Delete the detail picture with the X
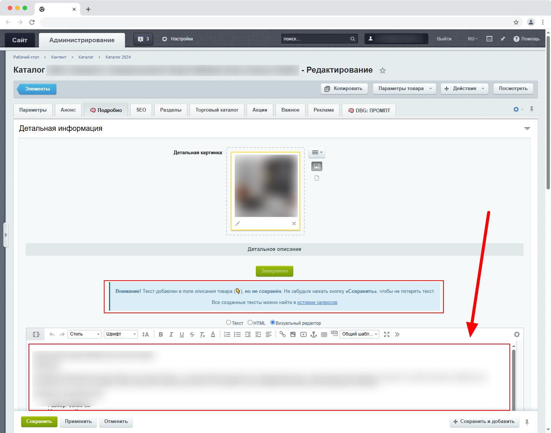The height and width of the screenshot is (433, 551). [294, 224]
